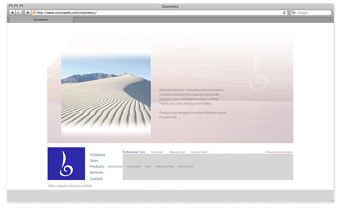Click the window resize grip corner
Viewport: 341px width, 220px height.
(x=332, y=200)
